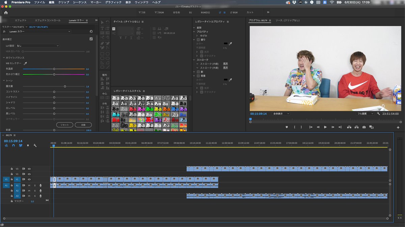Click the 色温度 slider handle

pyautogui.click(x=54, y=69)
